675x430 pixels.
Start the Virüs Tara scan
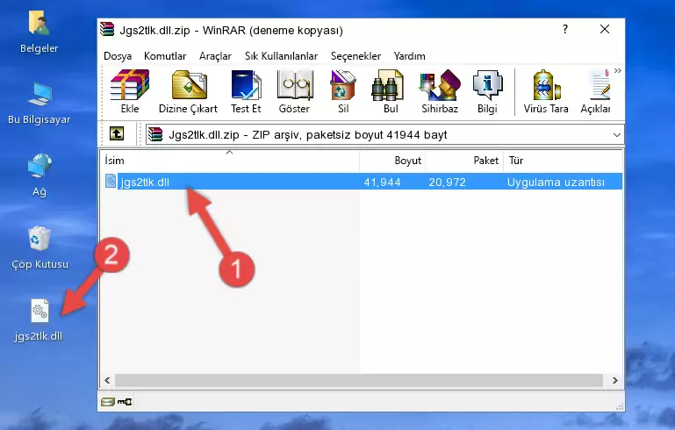[x=546, y=91]
